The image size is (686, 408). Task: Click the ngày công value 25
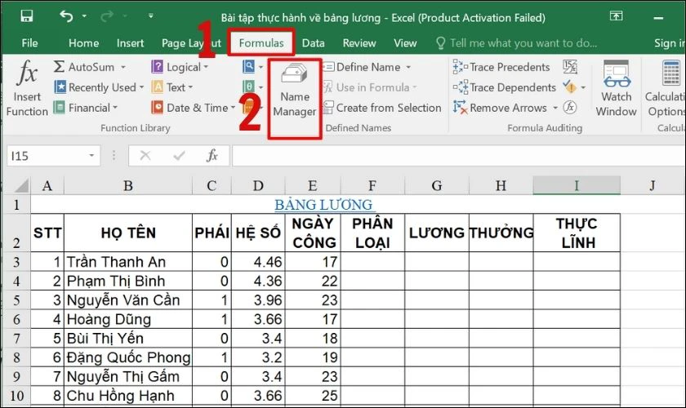click(313, 396)
